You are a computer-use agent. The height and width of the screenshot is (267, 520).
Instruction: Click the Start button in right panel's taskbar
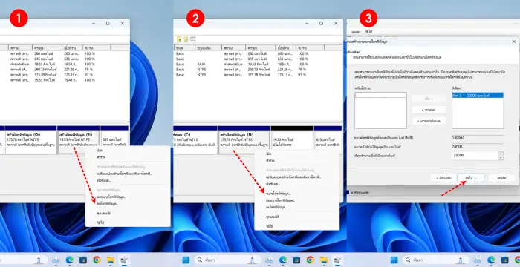(x=394, y=260)
